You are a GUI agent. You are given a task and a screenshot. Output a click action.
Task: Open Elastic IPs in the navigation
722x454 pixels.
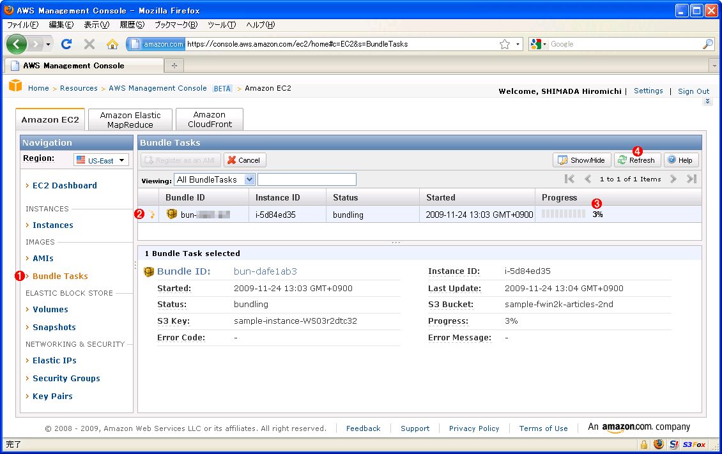point(54,360)
